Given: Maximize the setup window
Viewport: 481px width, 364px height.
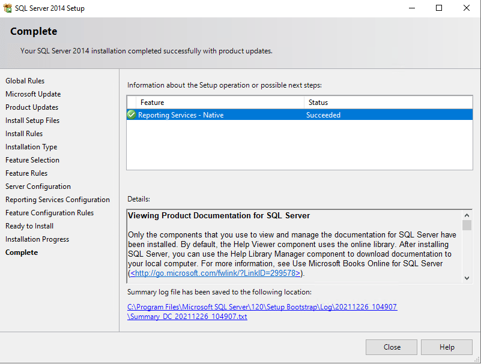Looking at the screenshot, I should pyautogui.click(x=439, y=8).
